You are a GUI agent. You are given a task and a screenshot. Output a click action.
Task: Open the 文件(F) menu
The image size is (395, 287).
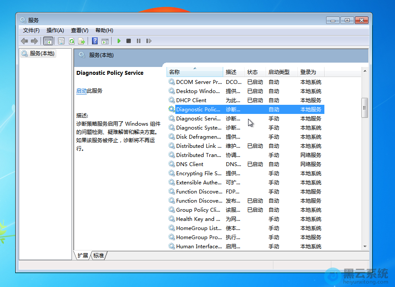(x=31, y=30)
